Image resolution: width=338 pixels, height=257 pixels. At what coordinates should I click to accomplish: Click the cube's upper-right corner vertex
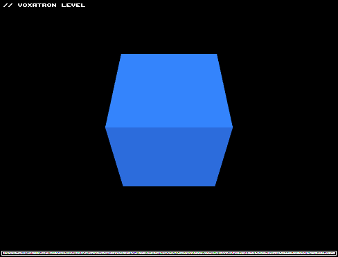pos(217,54)
